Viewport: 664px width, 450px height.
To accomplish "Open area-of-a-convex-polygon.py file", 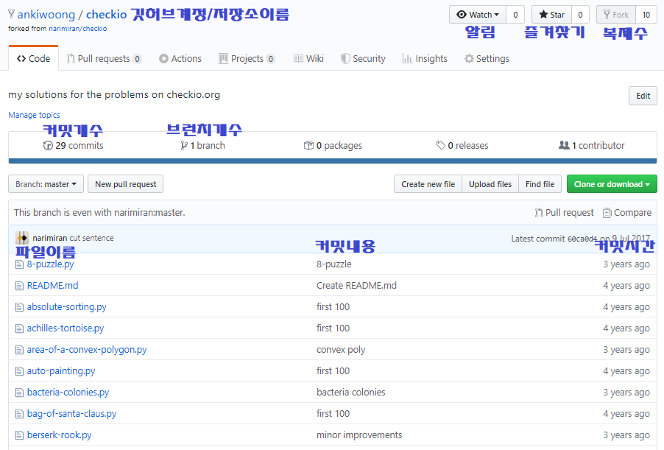I will [x=87, y=350].
